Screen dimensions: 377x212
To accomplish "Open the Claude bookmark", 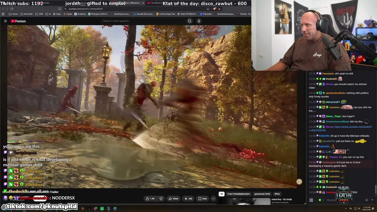I will point(68,14).
